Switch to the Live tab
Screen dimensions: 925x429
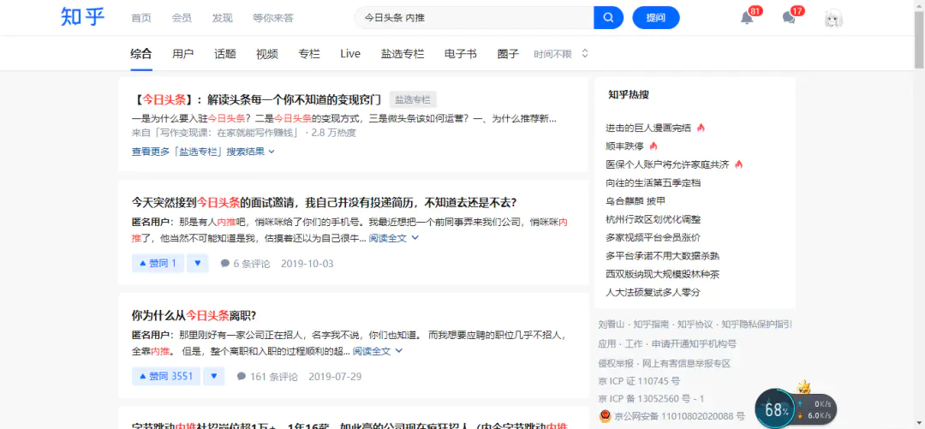click(x=350, y=54)
